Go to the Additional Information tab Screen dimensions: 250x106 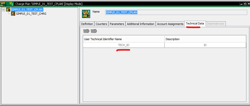140,24
